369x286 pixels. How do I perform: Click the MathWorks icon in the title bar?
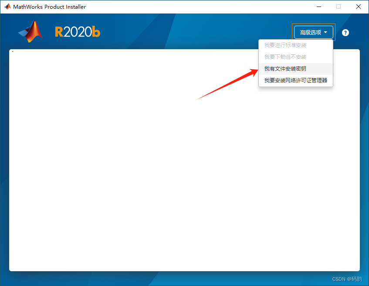(7, 7)
